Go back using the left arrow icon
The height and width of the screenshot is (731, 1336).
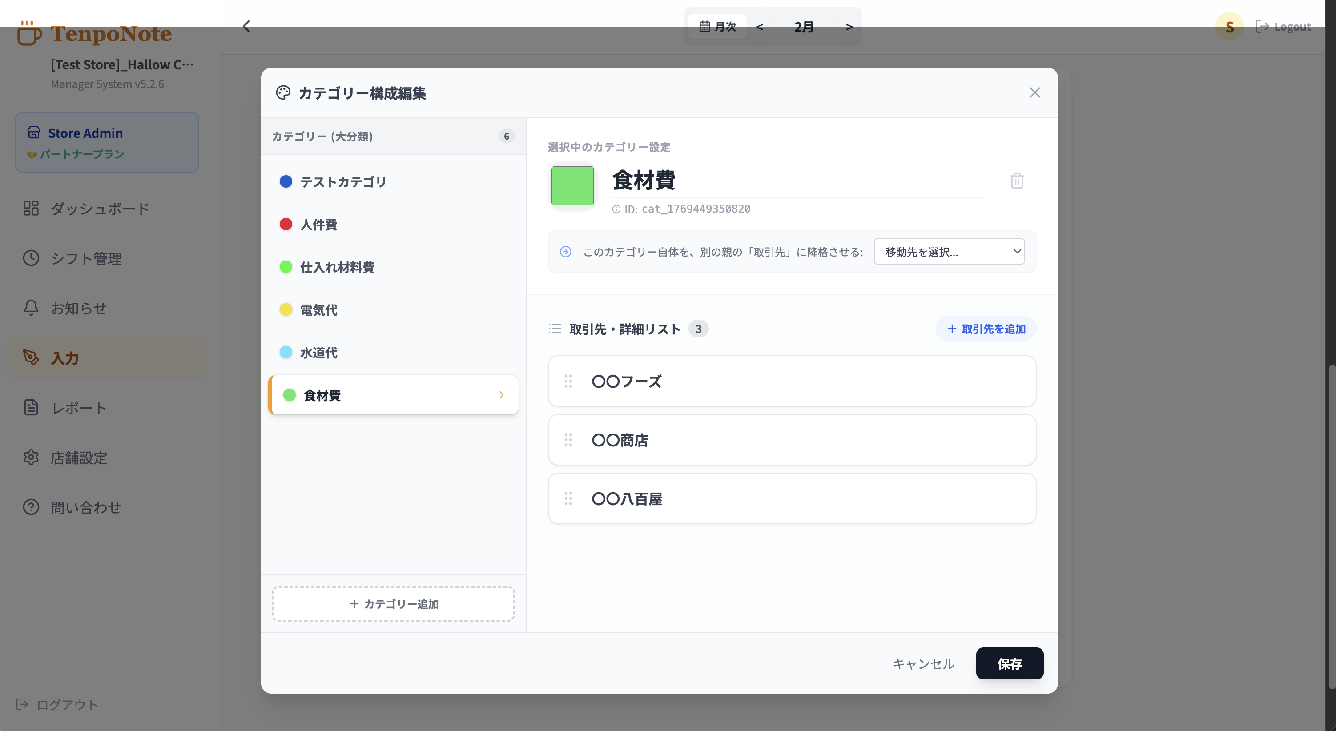click(247, 26)
